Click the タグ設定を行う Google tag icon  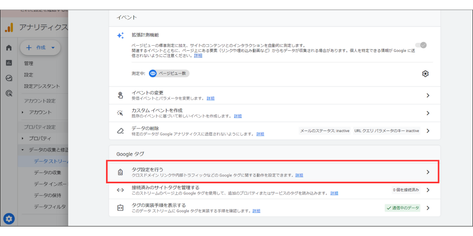121,172
